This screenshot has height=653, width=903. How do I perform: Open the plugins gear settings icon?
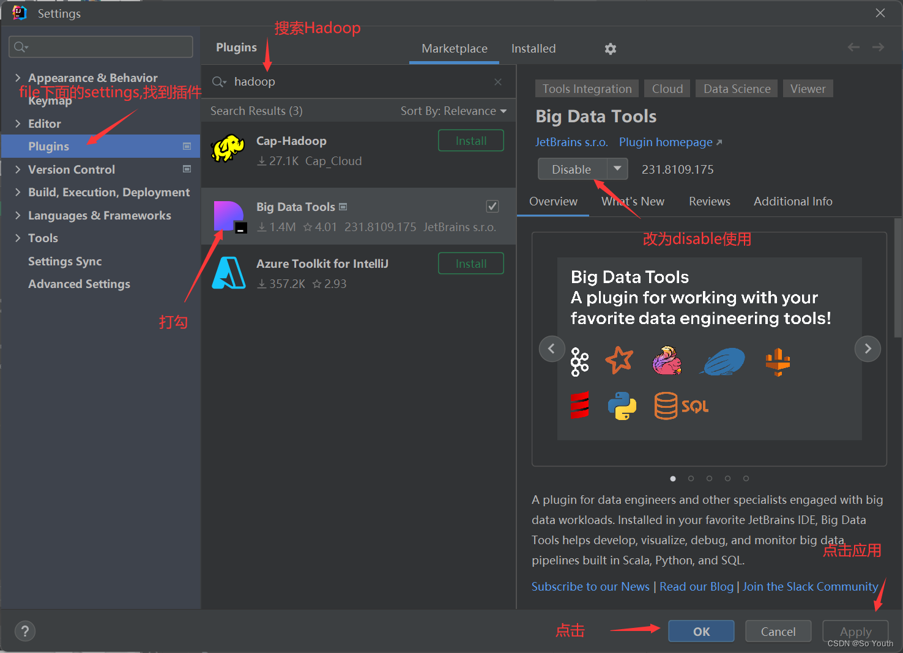pos(610,49)
